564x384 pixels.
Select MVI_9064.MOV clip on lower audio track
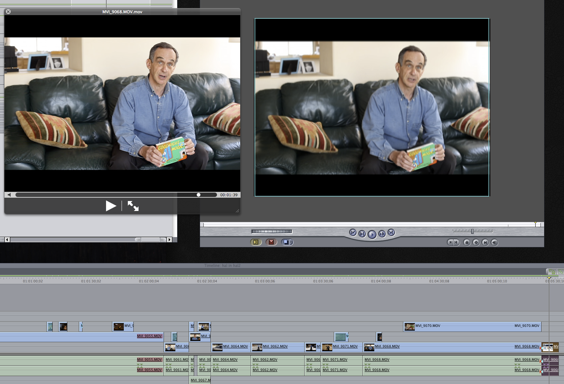pyautogui.click(x=231, y=370)
